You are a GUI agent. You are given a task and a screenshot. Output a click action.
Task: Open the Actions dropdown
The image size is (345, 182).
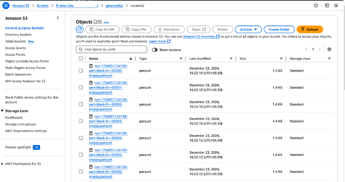tap(248, 29)
